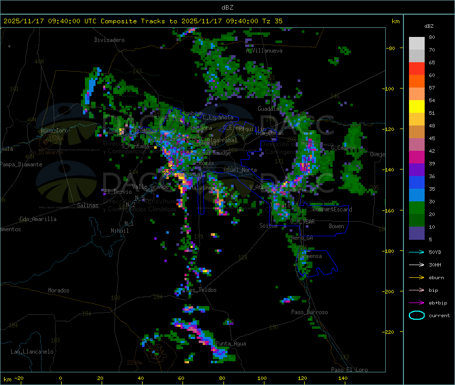Click the 140 km horizontal axis tick
The width and height of the screenshot is (455, 385).
tap(343, 378)
